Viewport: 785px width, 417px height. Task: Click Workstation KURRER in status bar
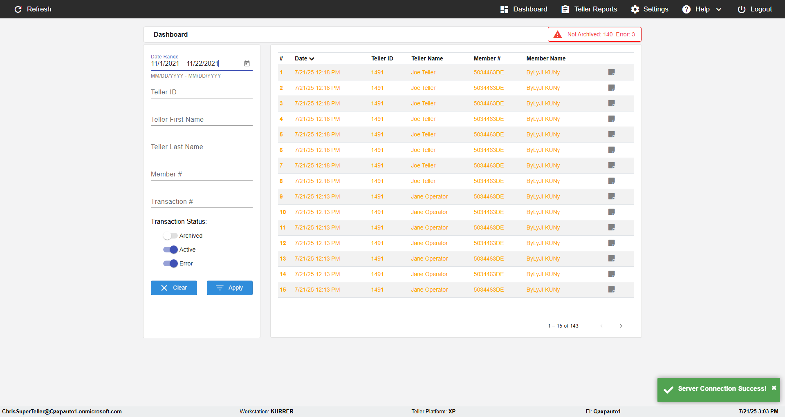click(267, 411)
